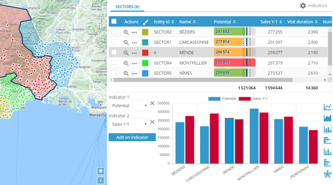Open the map layers button

click(101, 171)
